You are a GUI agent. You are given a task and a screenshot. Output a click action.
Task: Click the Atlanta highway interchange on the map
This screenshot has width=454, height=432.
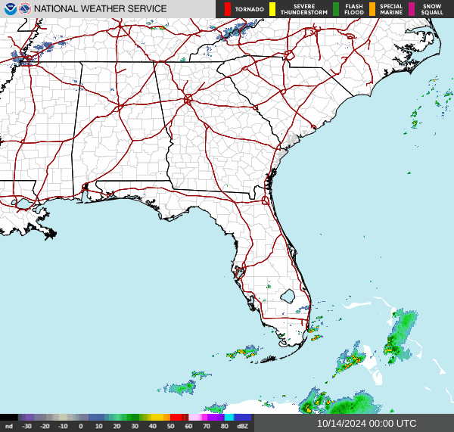(188, 100)
